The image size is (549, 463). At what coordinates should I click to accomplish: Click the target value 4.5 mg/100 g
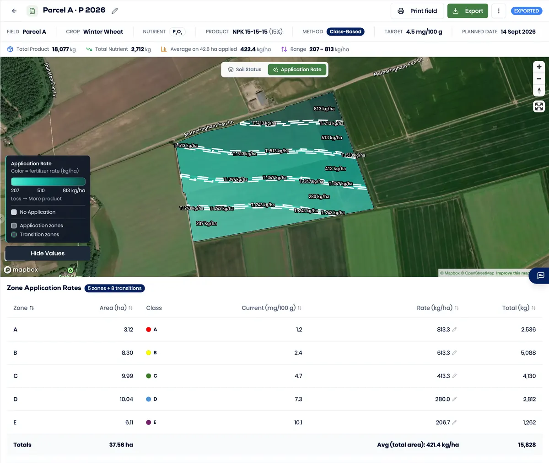point(424,32)
